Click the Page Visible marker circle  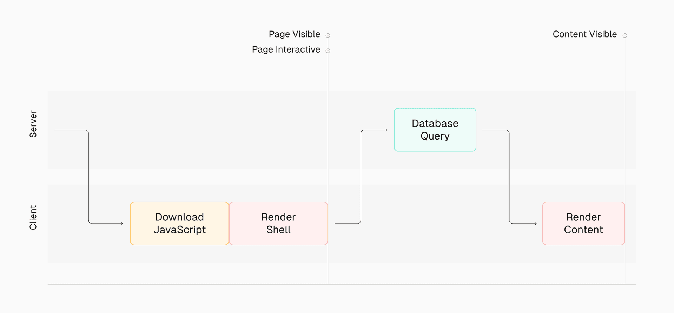click(x=328, y=35)
